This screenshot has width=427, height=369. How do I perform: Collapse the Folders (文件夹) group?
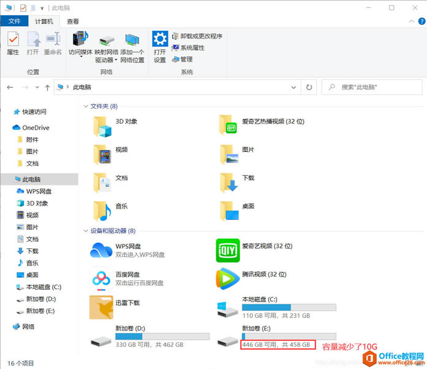[86, 106]
